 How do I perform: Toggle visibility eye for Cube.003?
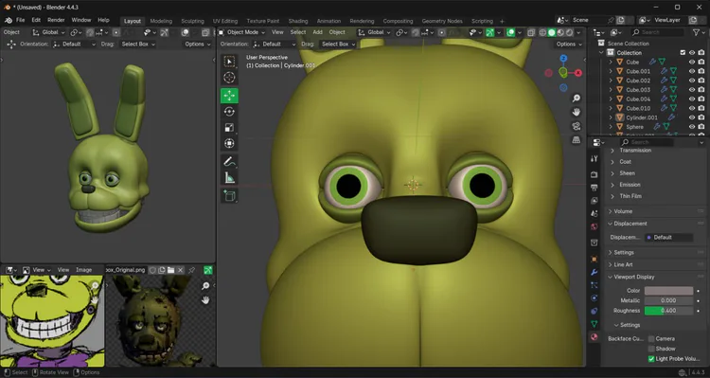point(691,90)
